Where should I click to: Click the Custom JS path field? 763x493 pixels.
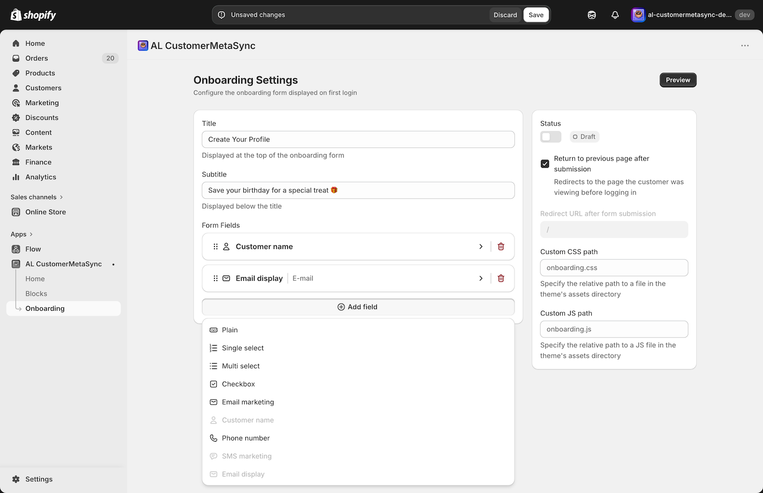pyautogui.click(x=614, y=329)
